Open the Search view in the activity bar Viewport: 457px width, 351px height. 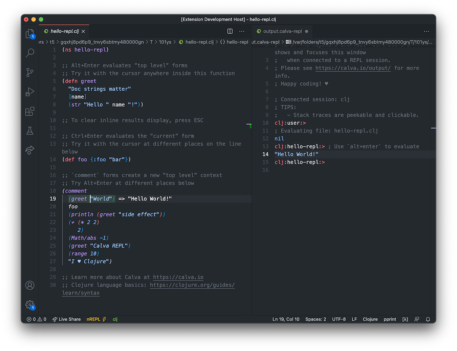click(x=30, y=53)
